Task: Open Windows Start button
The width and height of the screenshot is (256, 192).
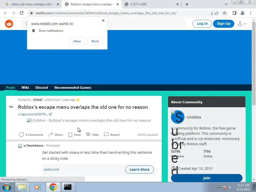Action: point(7,187)
